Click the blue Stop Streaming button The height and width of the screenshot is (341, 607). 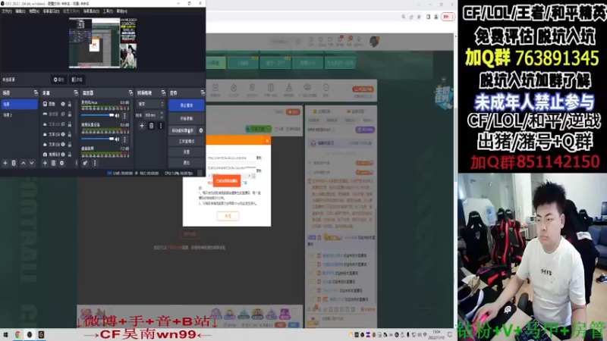(x=186, y=105)
